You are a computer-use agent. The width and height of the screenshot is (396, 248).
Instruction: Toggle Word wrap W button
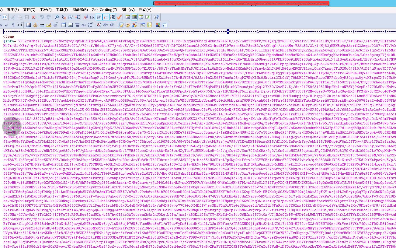pos(99,17)
